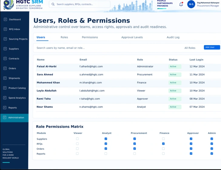This screenshot has height=170, width=221.
Task: Switch to the Roles tab
Action: 64,37
